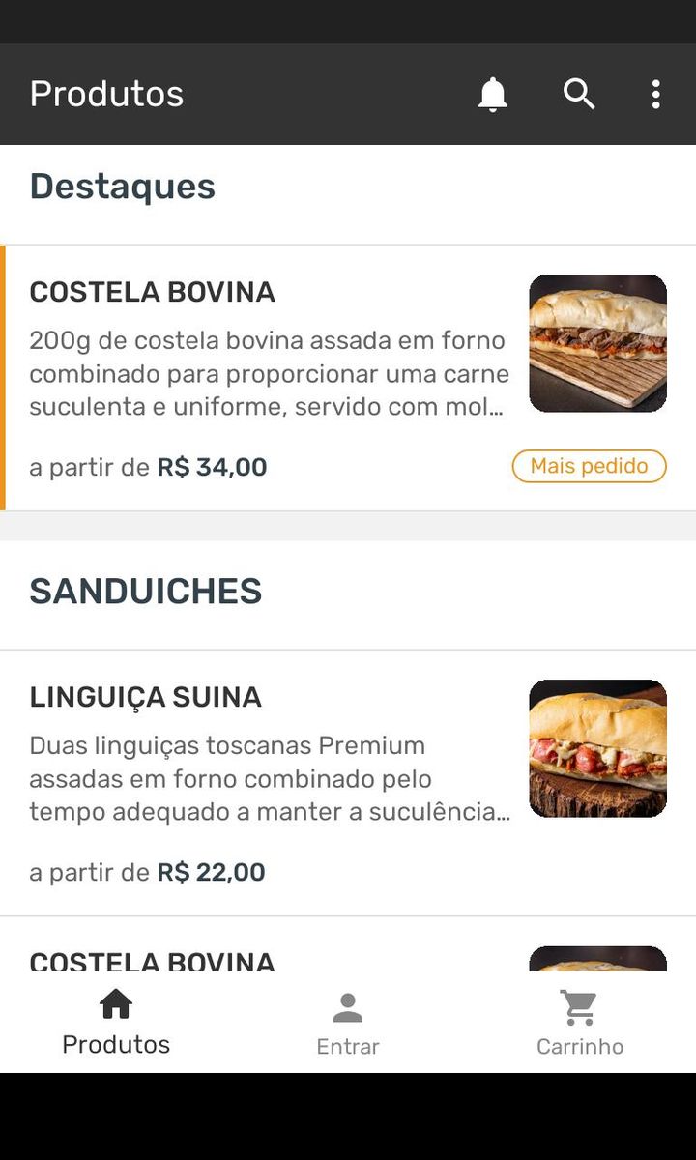Switch to the Produtos tab label
Image resolution: width=696 pixels, height=1160 pixels.
116,1045
